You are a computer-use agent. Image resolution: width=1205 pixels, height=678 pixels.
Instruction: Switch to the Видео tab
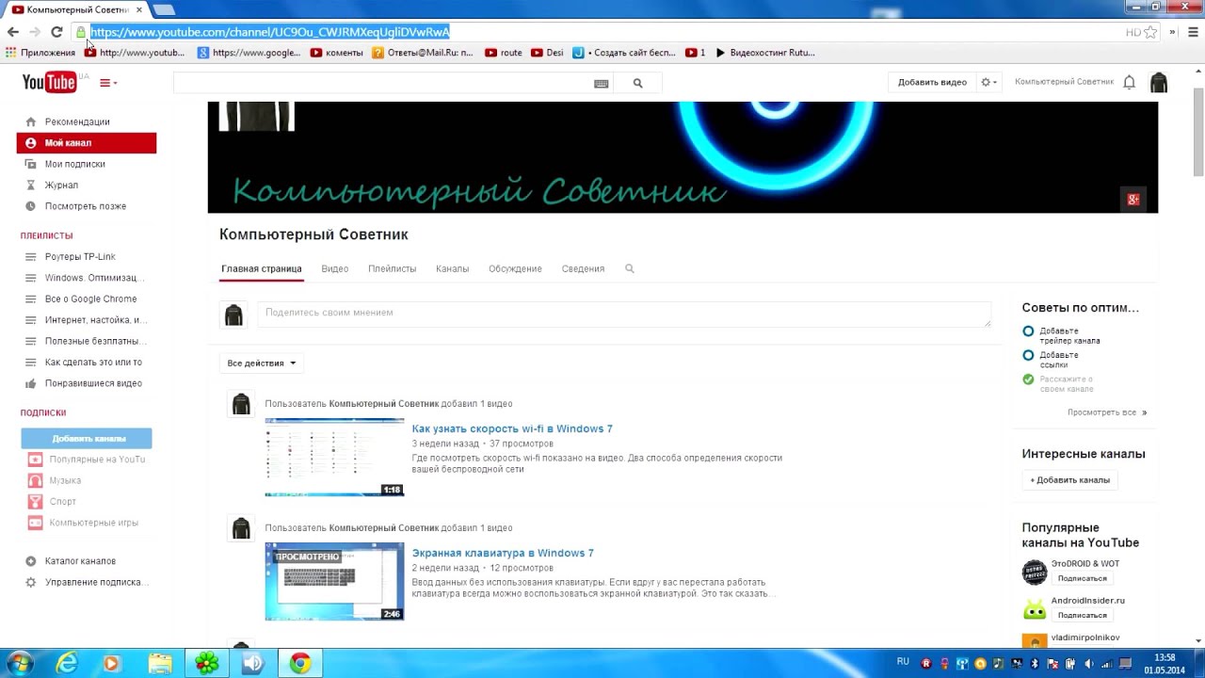334,268
